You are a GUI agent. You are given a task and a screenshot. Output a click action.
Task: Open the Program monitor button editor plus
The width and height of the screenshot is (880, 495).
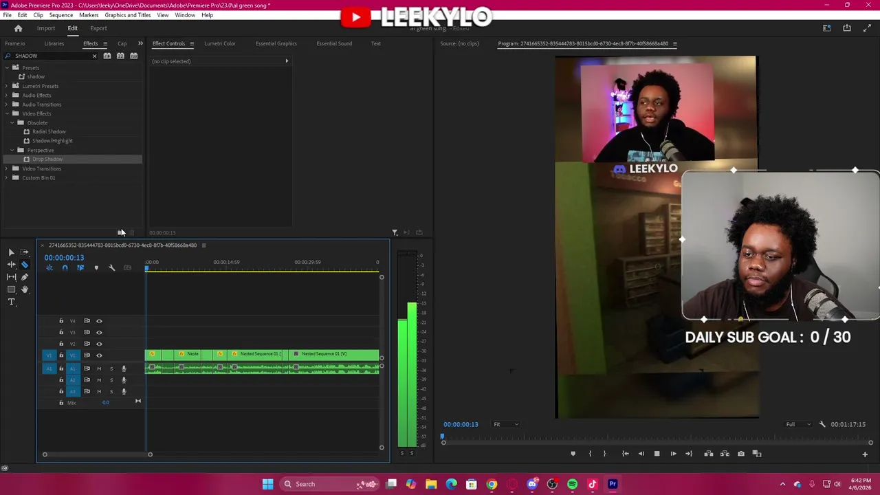coord(865,454)
